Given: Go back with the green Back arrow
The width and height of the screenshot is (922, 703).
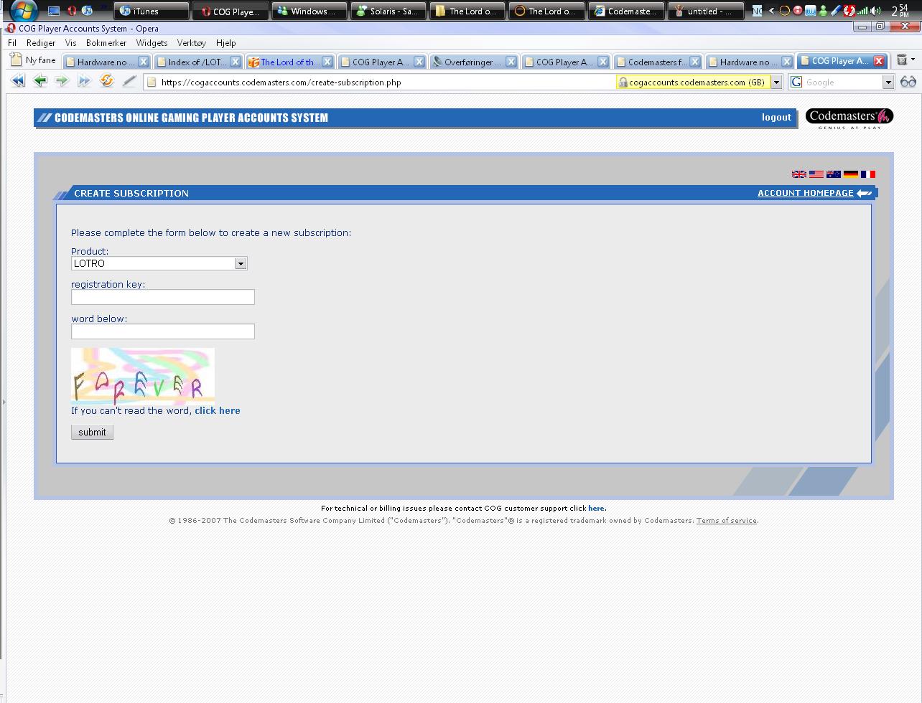Looking at the screenshot, I should click(x=40, y=81).
